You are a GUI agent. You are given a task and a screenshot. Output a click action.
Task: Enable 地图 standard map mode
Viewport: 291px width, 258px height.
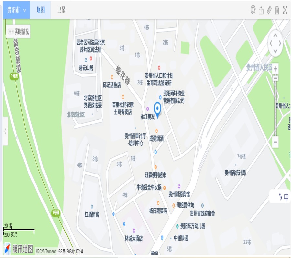pos(40,10)
